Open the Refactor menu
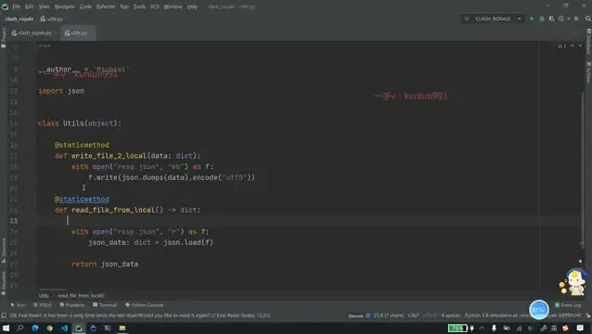592x334 pixels. (x=106, y=6)
